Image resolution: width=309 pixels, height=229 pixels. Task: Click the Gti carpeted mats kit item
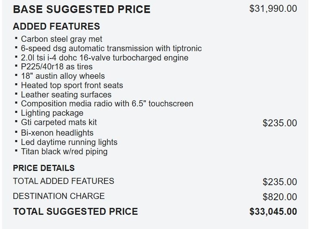[x=59, y=122]
